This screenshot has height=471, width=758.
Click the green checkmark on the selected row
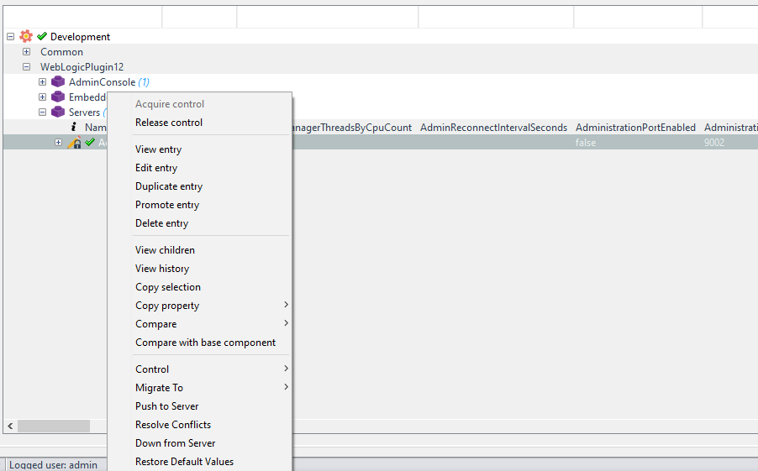pyautogui.click(x=90, y=142)
